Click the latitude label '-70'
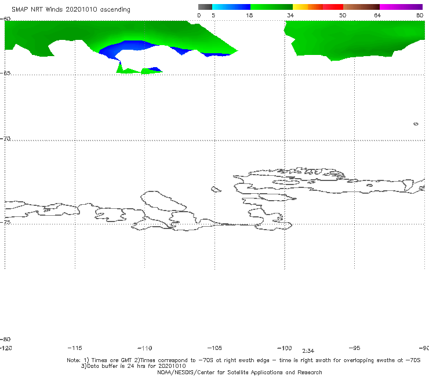The image size is (429, 376). click(5, 138)
